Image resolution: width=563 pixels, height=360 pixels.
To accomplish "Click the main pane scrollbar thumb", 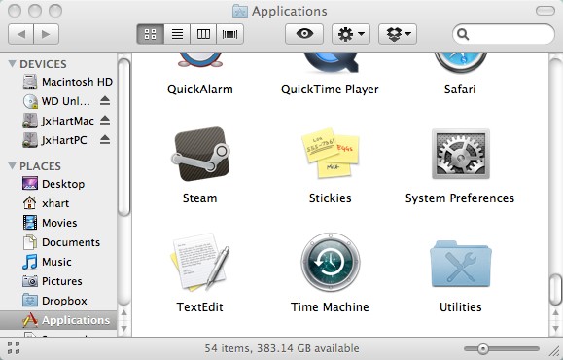I will tap(556, 289).
